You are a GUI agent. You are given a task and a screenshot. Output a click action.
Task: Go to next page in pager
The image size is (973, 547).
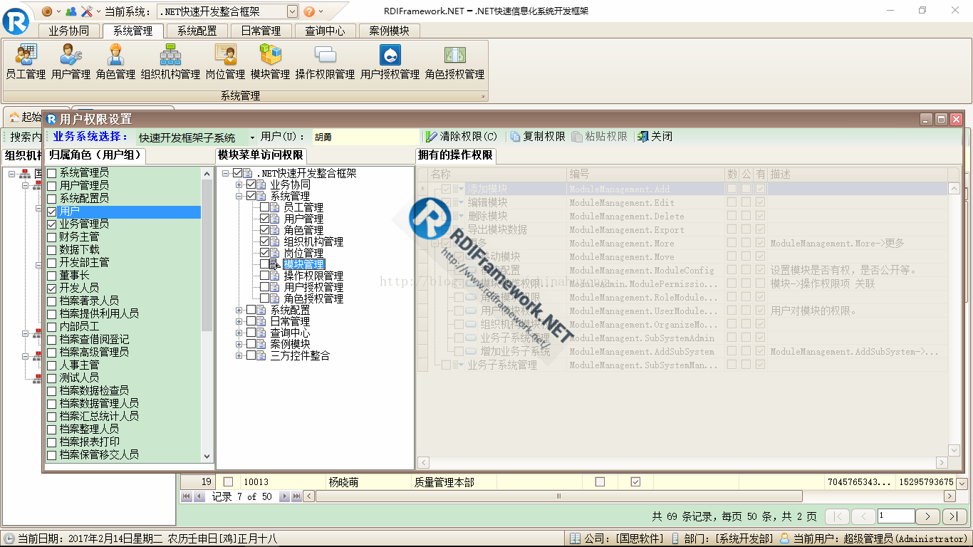tap(927, 516)
